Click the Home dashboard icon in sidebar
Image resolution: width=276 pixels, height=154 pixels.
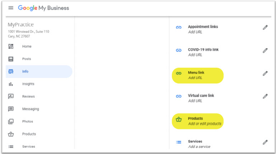pyautogui.click(x=11, y=46)
